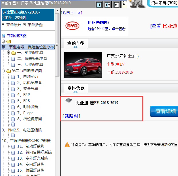Click the orange warning triangle icon
Screen dimensions: 178x176
click(x=67, y=144)
